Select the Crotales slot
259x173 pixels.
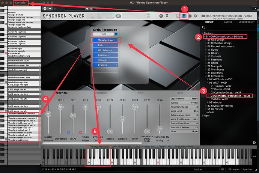pos(105,65)
